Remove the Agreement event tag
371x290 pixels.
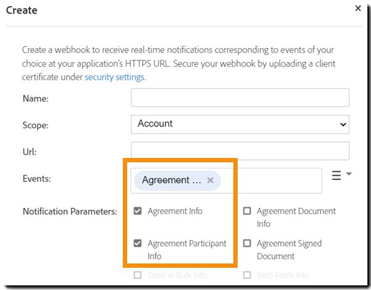pos(210,180)
